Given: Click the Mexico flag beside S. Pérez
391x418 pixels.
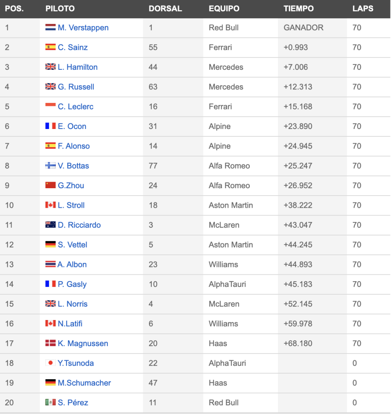Looking at the screenshot, I should pyautogui.click(x=50, y=402).
